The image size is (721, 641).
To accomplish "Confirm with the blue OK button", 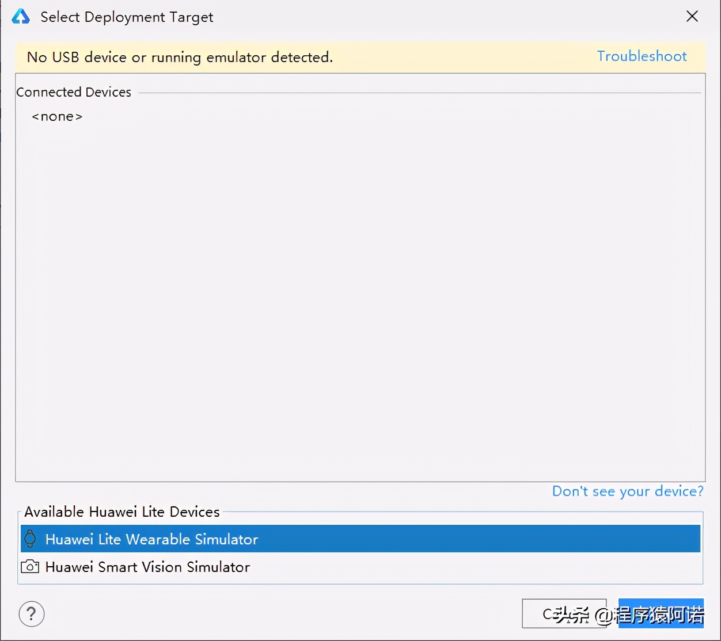I will click(x=661, y=613).
